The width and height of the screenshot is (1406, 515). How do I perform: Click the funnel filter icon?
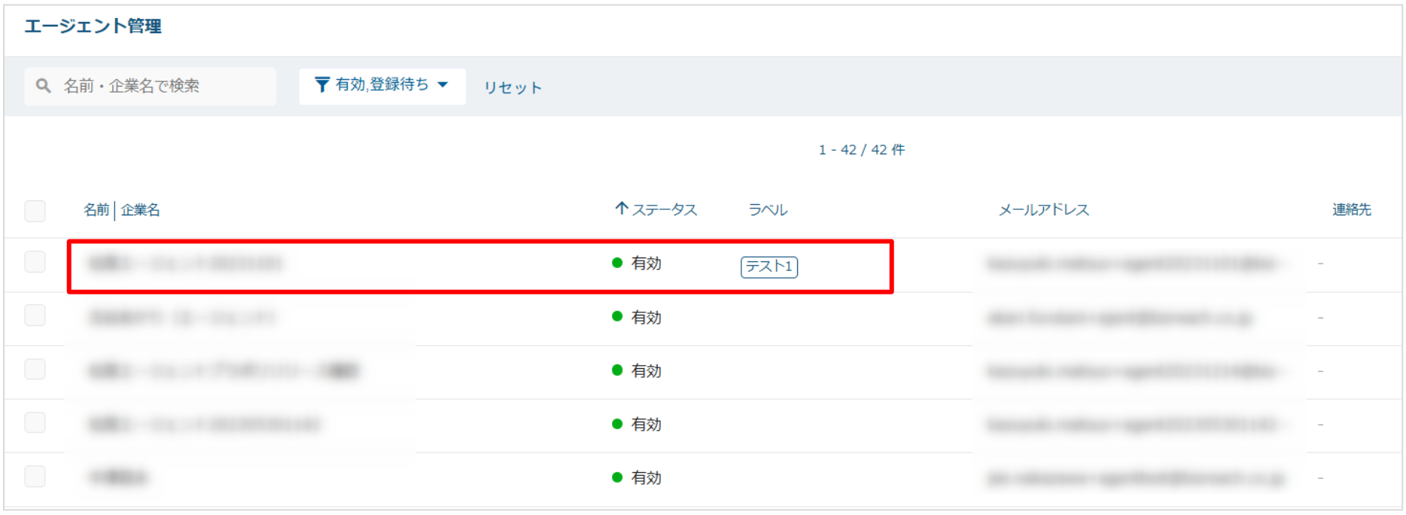[x=322, y=85]
